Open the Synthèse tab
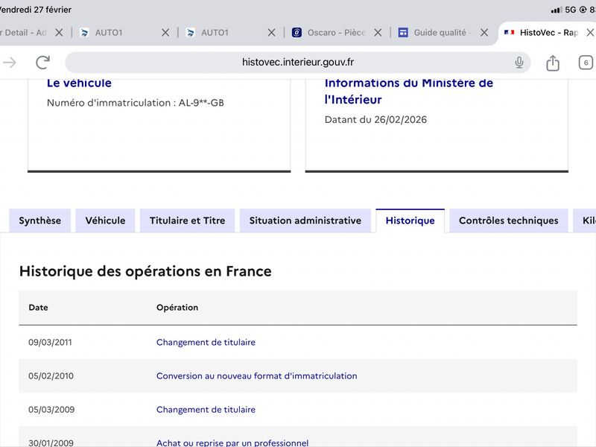596x447 pixels. (40, 221)
